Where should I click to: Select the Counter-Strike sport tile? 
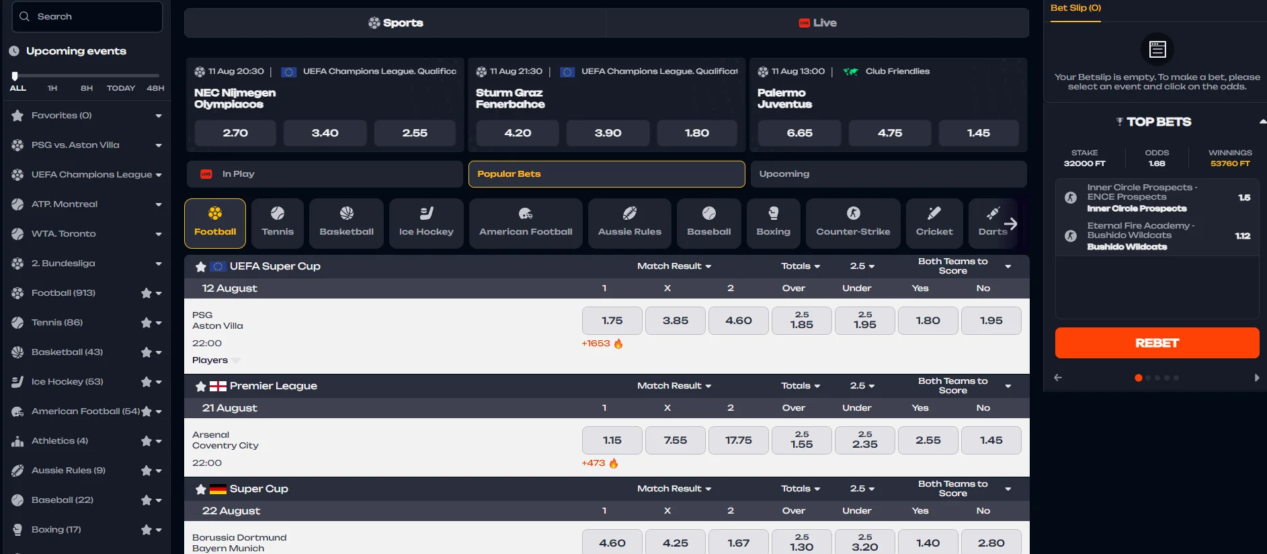(853, 223)
